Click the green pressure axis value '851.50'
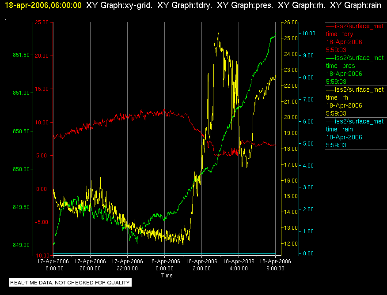Image resolution: width=387 pixels, height=295 pixels. tap(21, 55)
